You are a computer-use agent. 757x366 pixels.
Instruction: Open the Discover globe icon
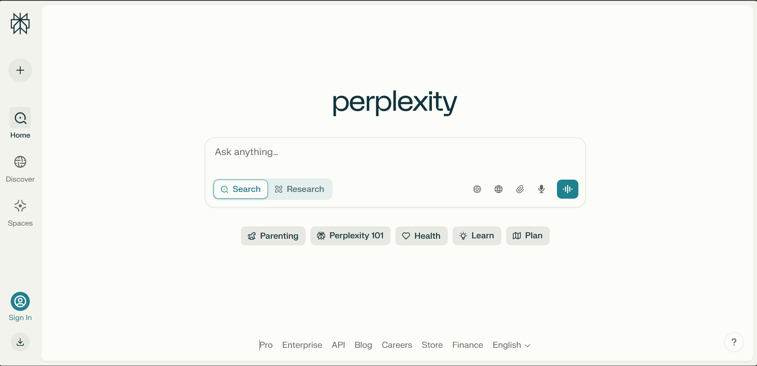coord(20,162)
